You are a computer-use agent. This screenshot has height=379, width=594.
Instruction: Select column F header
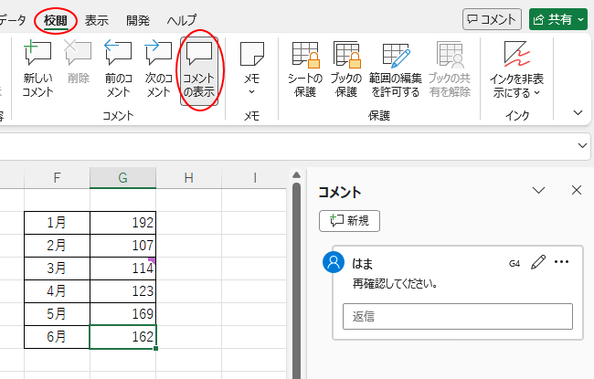(x=57, y=177)
